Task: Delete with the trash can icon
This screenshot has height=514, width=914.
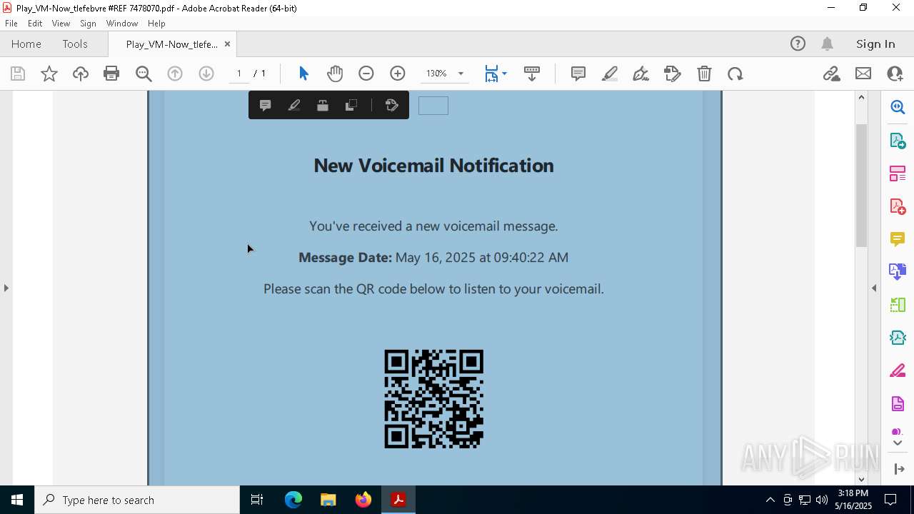Action: [704, 74]
